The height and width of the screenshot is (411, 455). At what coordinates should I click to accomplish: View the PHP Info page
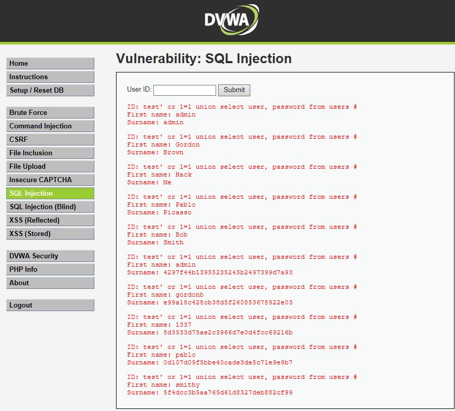tap(50, 269)
